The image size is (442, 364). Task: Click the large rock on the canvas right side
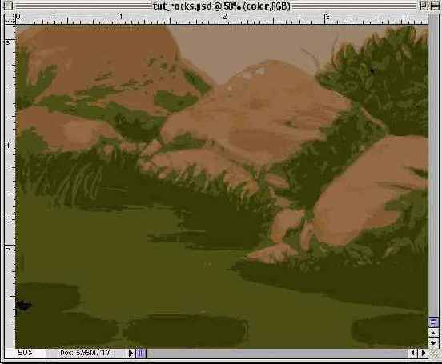[375, 191]
